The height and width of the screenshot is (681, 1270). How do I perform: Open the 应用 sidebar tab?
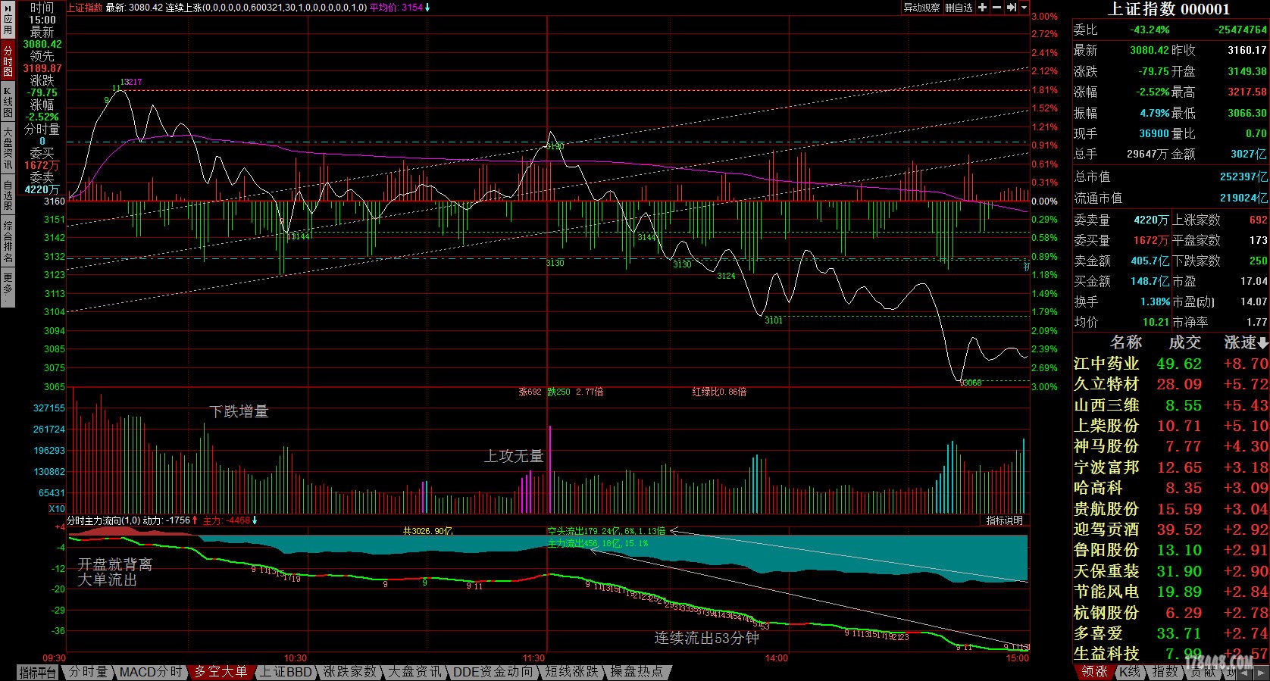pos(8,21)
